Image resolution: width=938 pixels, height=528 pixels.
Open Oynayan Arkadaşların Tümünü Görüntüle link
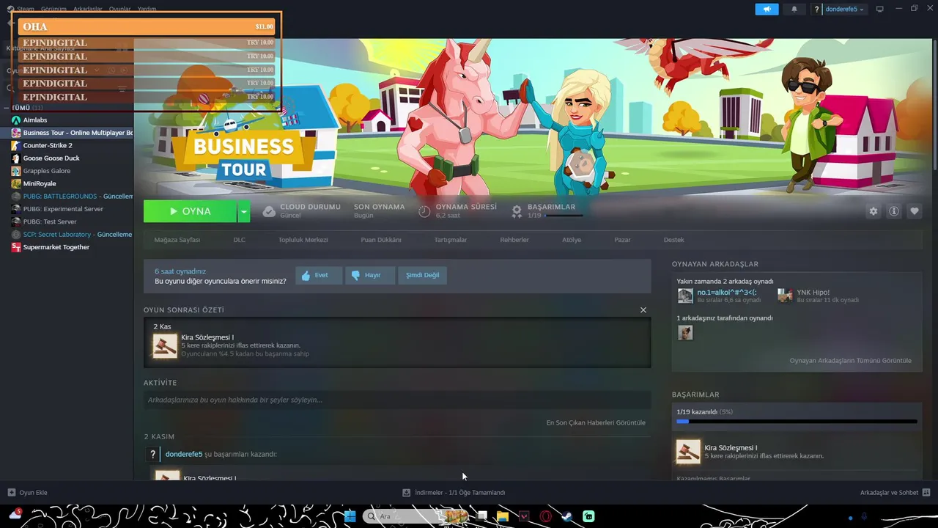(850, 361)
